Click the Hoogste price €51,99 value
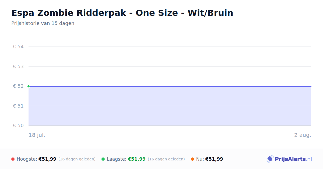 pos(47,159)
